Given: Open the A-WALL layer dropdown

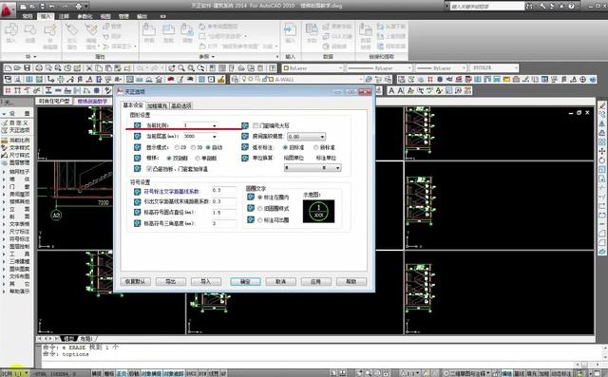Looking at the screenshot, I should [x=361, y=80].
